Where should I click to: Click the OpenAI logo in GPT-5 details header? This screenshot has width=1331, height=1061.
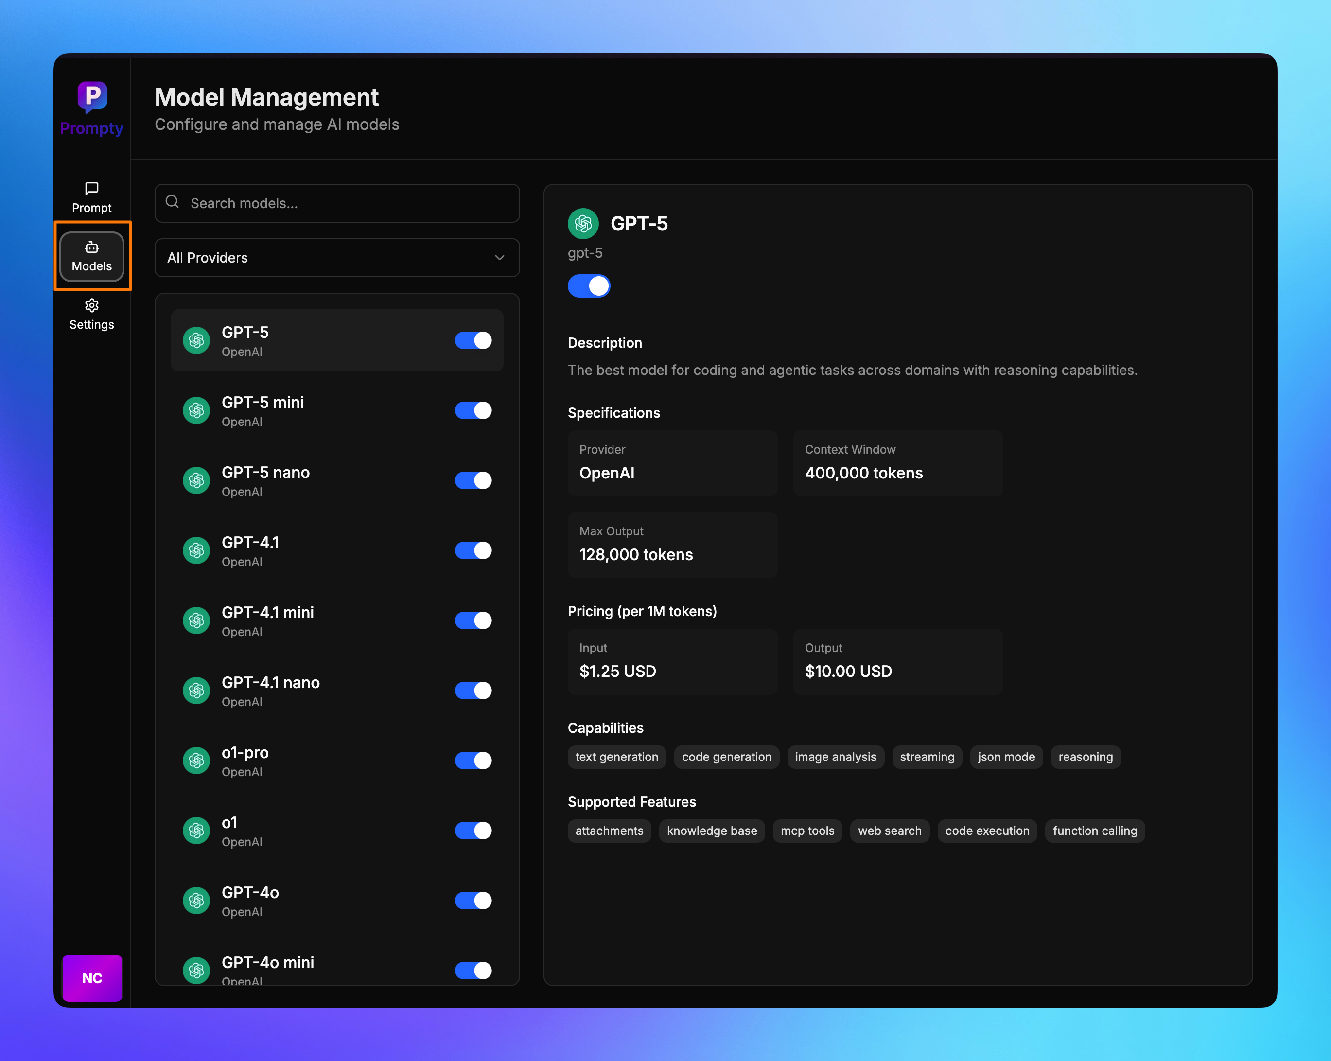tap(583, 224)
